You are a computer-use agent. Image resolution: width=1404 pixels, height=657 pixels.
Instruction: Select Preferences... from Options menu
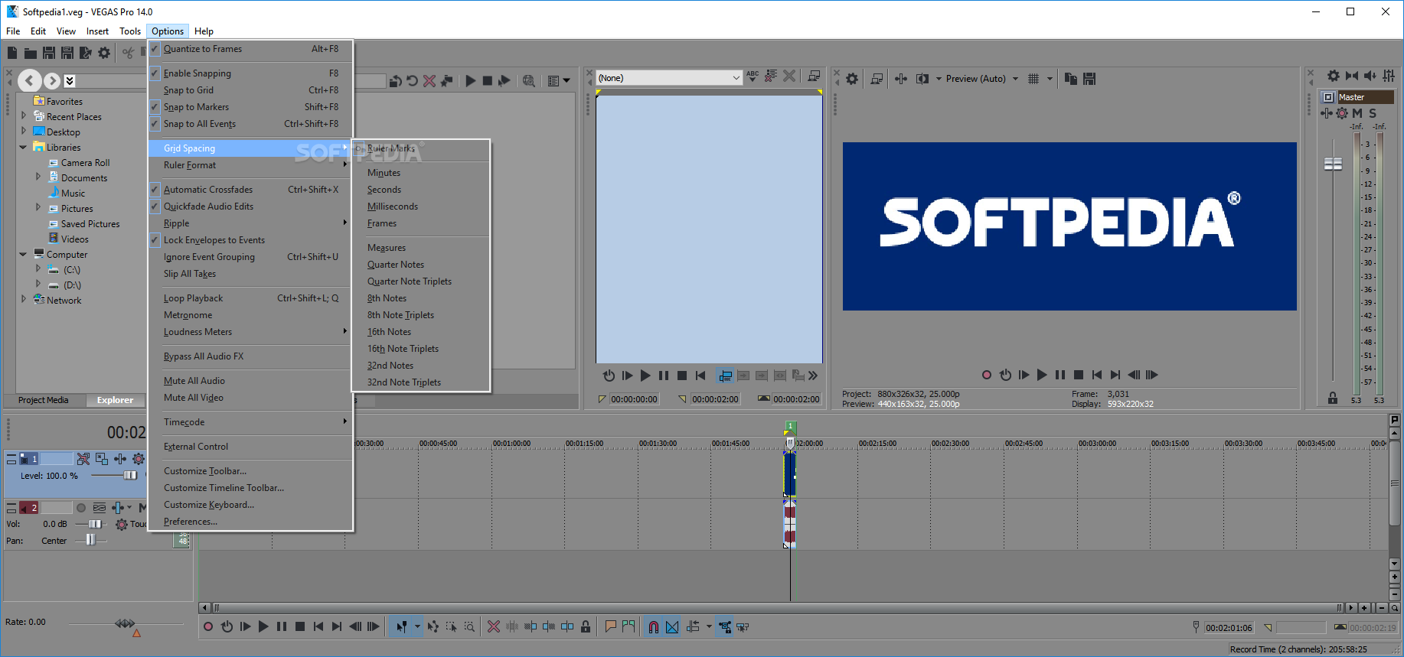pos(250,522)
